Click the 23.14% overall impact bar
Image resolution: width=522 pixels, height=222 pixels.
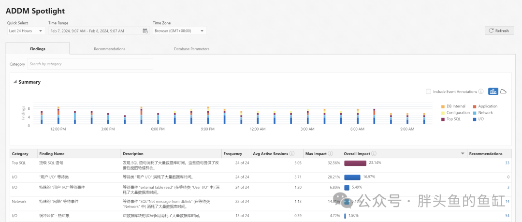point(355,163)
